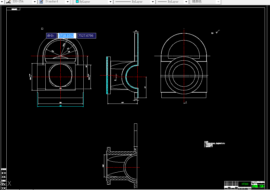This screenshot has height=190, width=270.
Task: Open the ISO-25A dimension style dropdown
Action: pos(35,2)
